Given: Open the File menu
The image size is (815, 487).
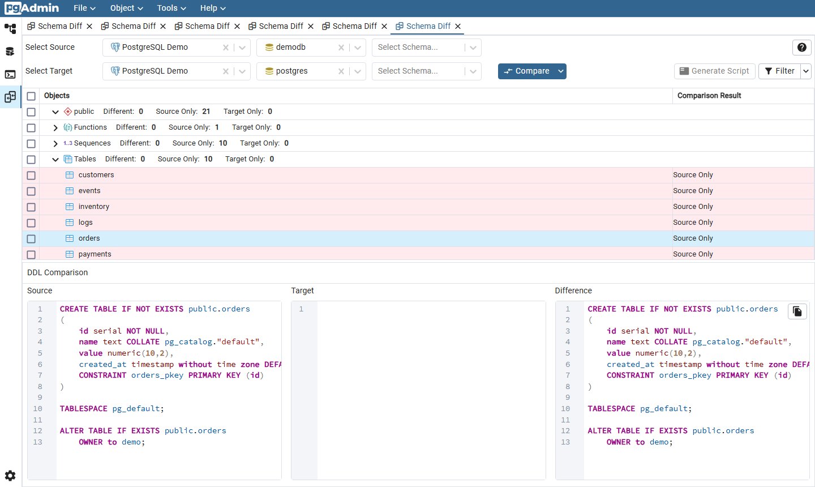Looking at the screenshot, I should coord(84,8).
